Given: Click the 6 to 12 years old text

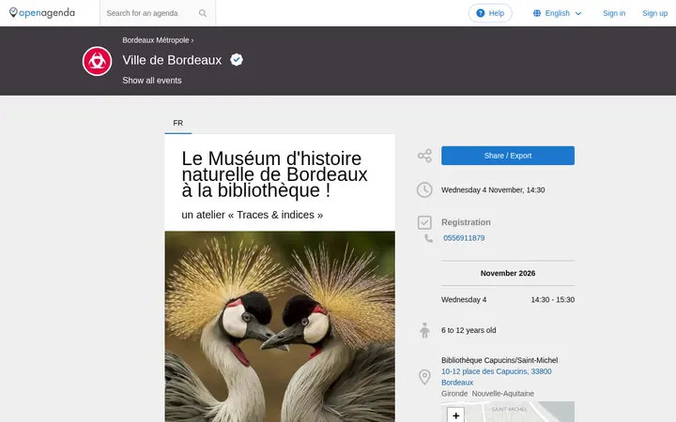Looking at the screenshot, I should point(469,330).
